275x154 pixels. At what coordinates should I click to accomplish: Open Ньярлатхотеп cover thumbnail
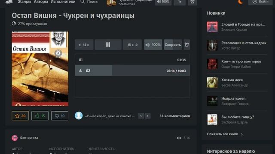212,101
